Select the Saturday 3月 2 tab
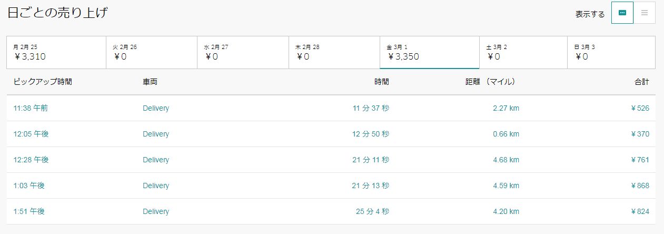The height and width of the screenshot is (234, 664). (523, 52)
